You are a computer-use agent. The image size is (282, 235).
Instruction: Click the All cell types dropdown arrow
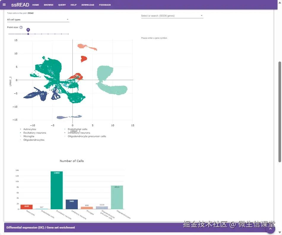click(68, 19)
